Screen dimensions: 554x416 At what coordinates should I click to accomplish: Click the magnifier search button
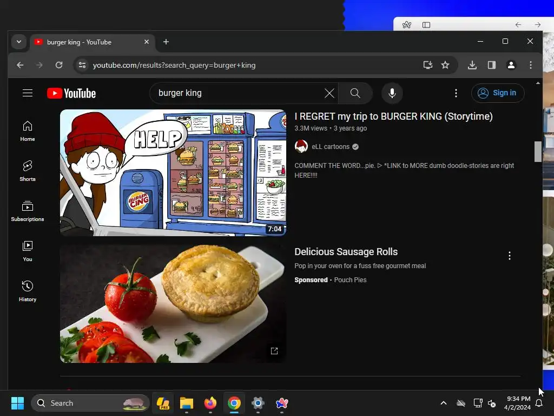pos(355,93)
